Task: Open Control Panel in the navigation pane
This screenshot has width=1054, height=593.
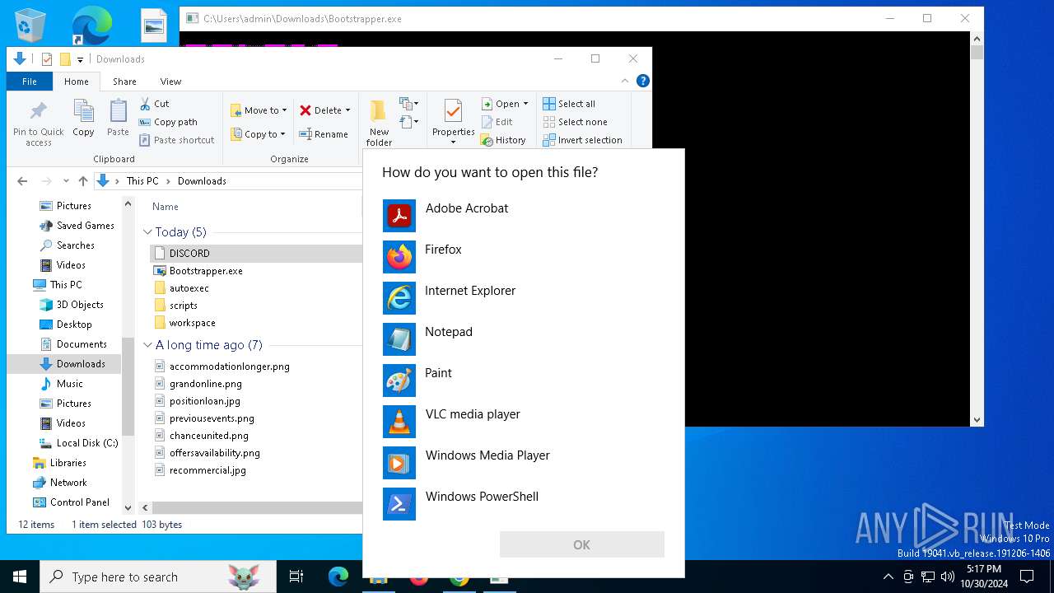Action: tap(80, 502)
